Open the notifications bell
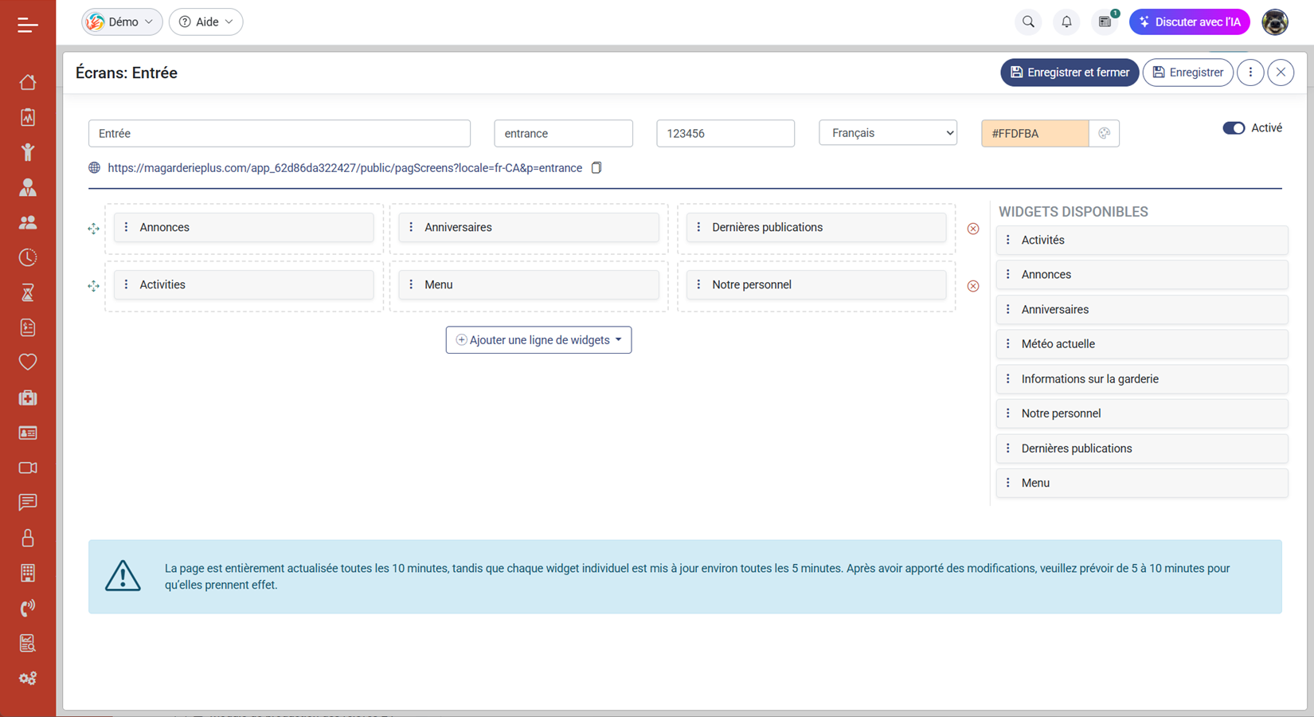 [1066, 22]
